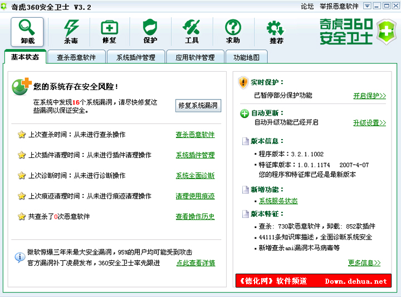
Task: Click the date 2007-4-07
Action: point(354,165)
